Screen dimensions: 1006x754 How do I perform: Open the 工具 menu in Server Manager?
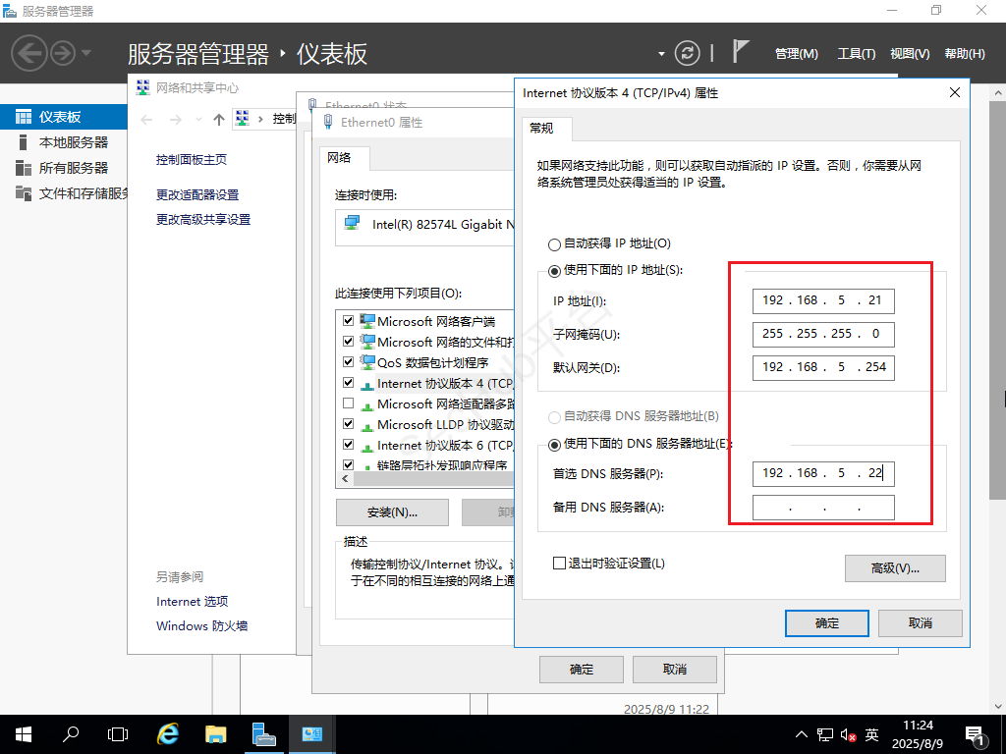click(x=855, y=53)
